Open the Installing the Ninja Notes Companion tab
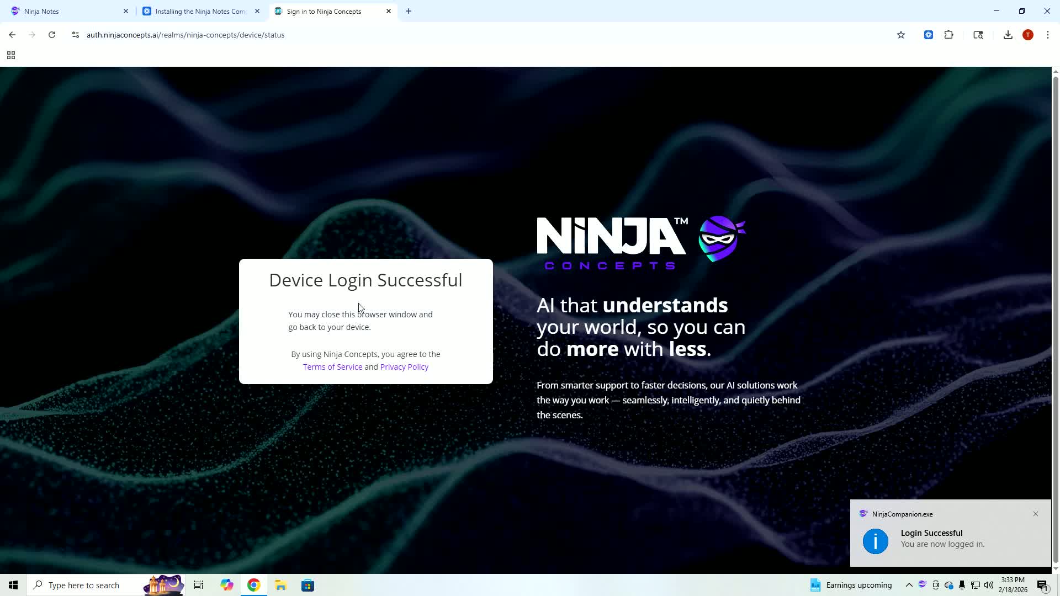 [200, 11]
